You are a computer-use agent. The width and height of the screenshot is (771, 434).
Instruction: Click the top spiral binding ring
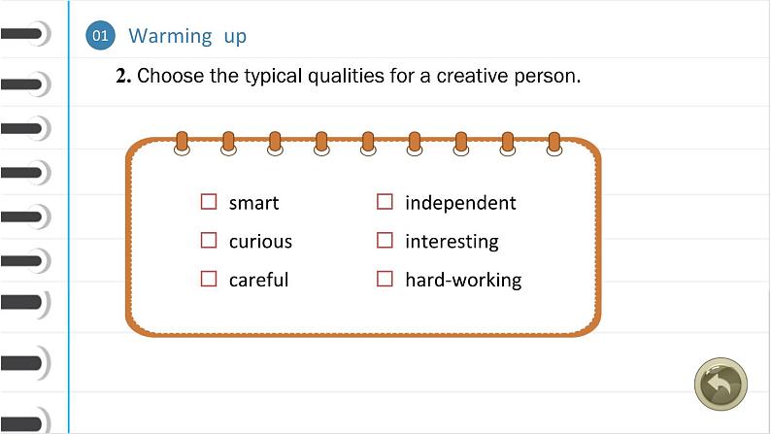pos(24,36)
